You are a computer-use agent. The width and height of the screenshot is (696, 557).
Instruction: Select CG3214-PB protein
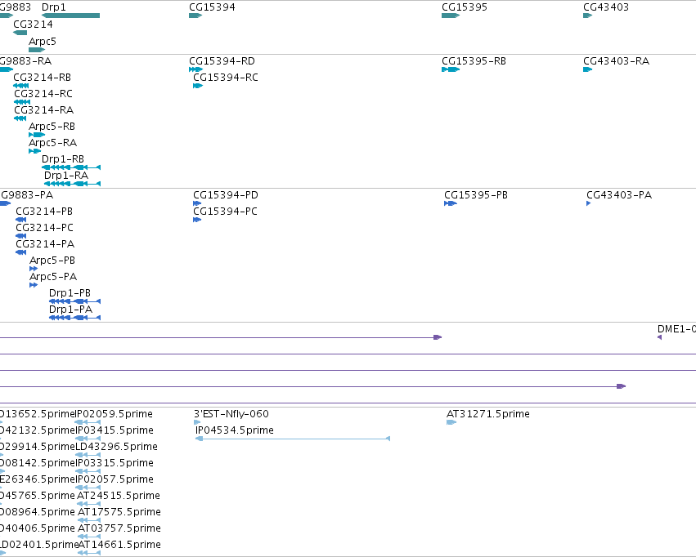(21, 220)
